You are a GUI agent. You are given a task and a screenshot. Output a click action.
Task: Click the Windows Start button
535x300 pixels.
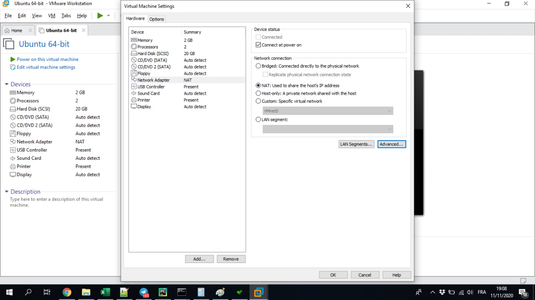point(9,292)
